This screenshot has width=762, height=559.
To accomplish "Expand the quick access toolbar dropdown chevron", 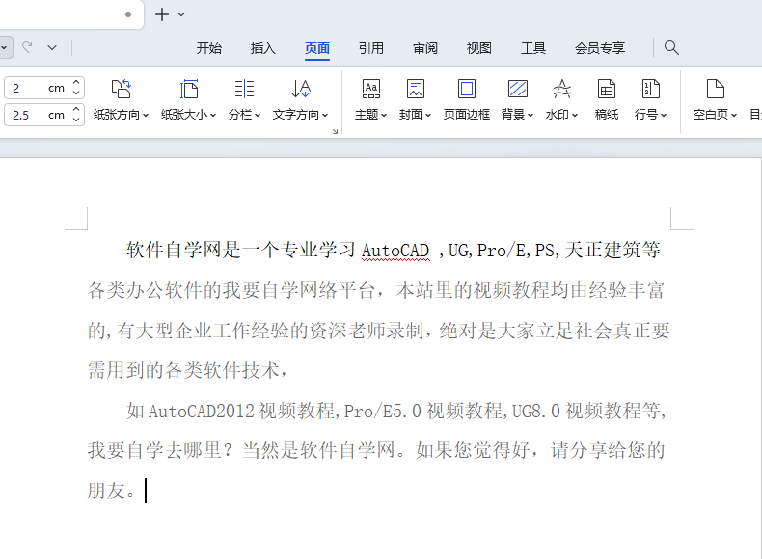I will pos(52,47).
